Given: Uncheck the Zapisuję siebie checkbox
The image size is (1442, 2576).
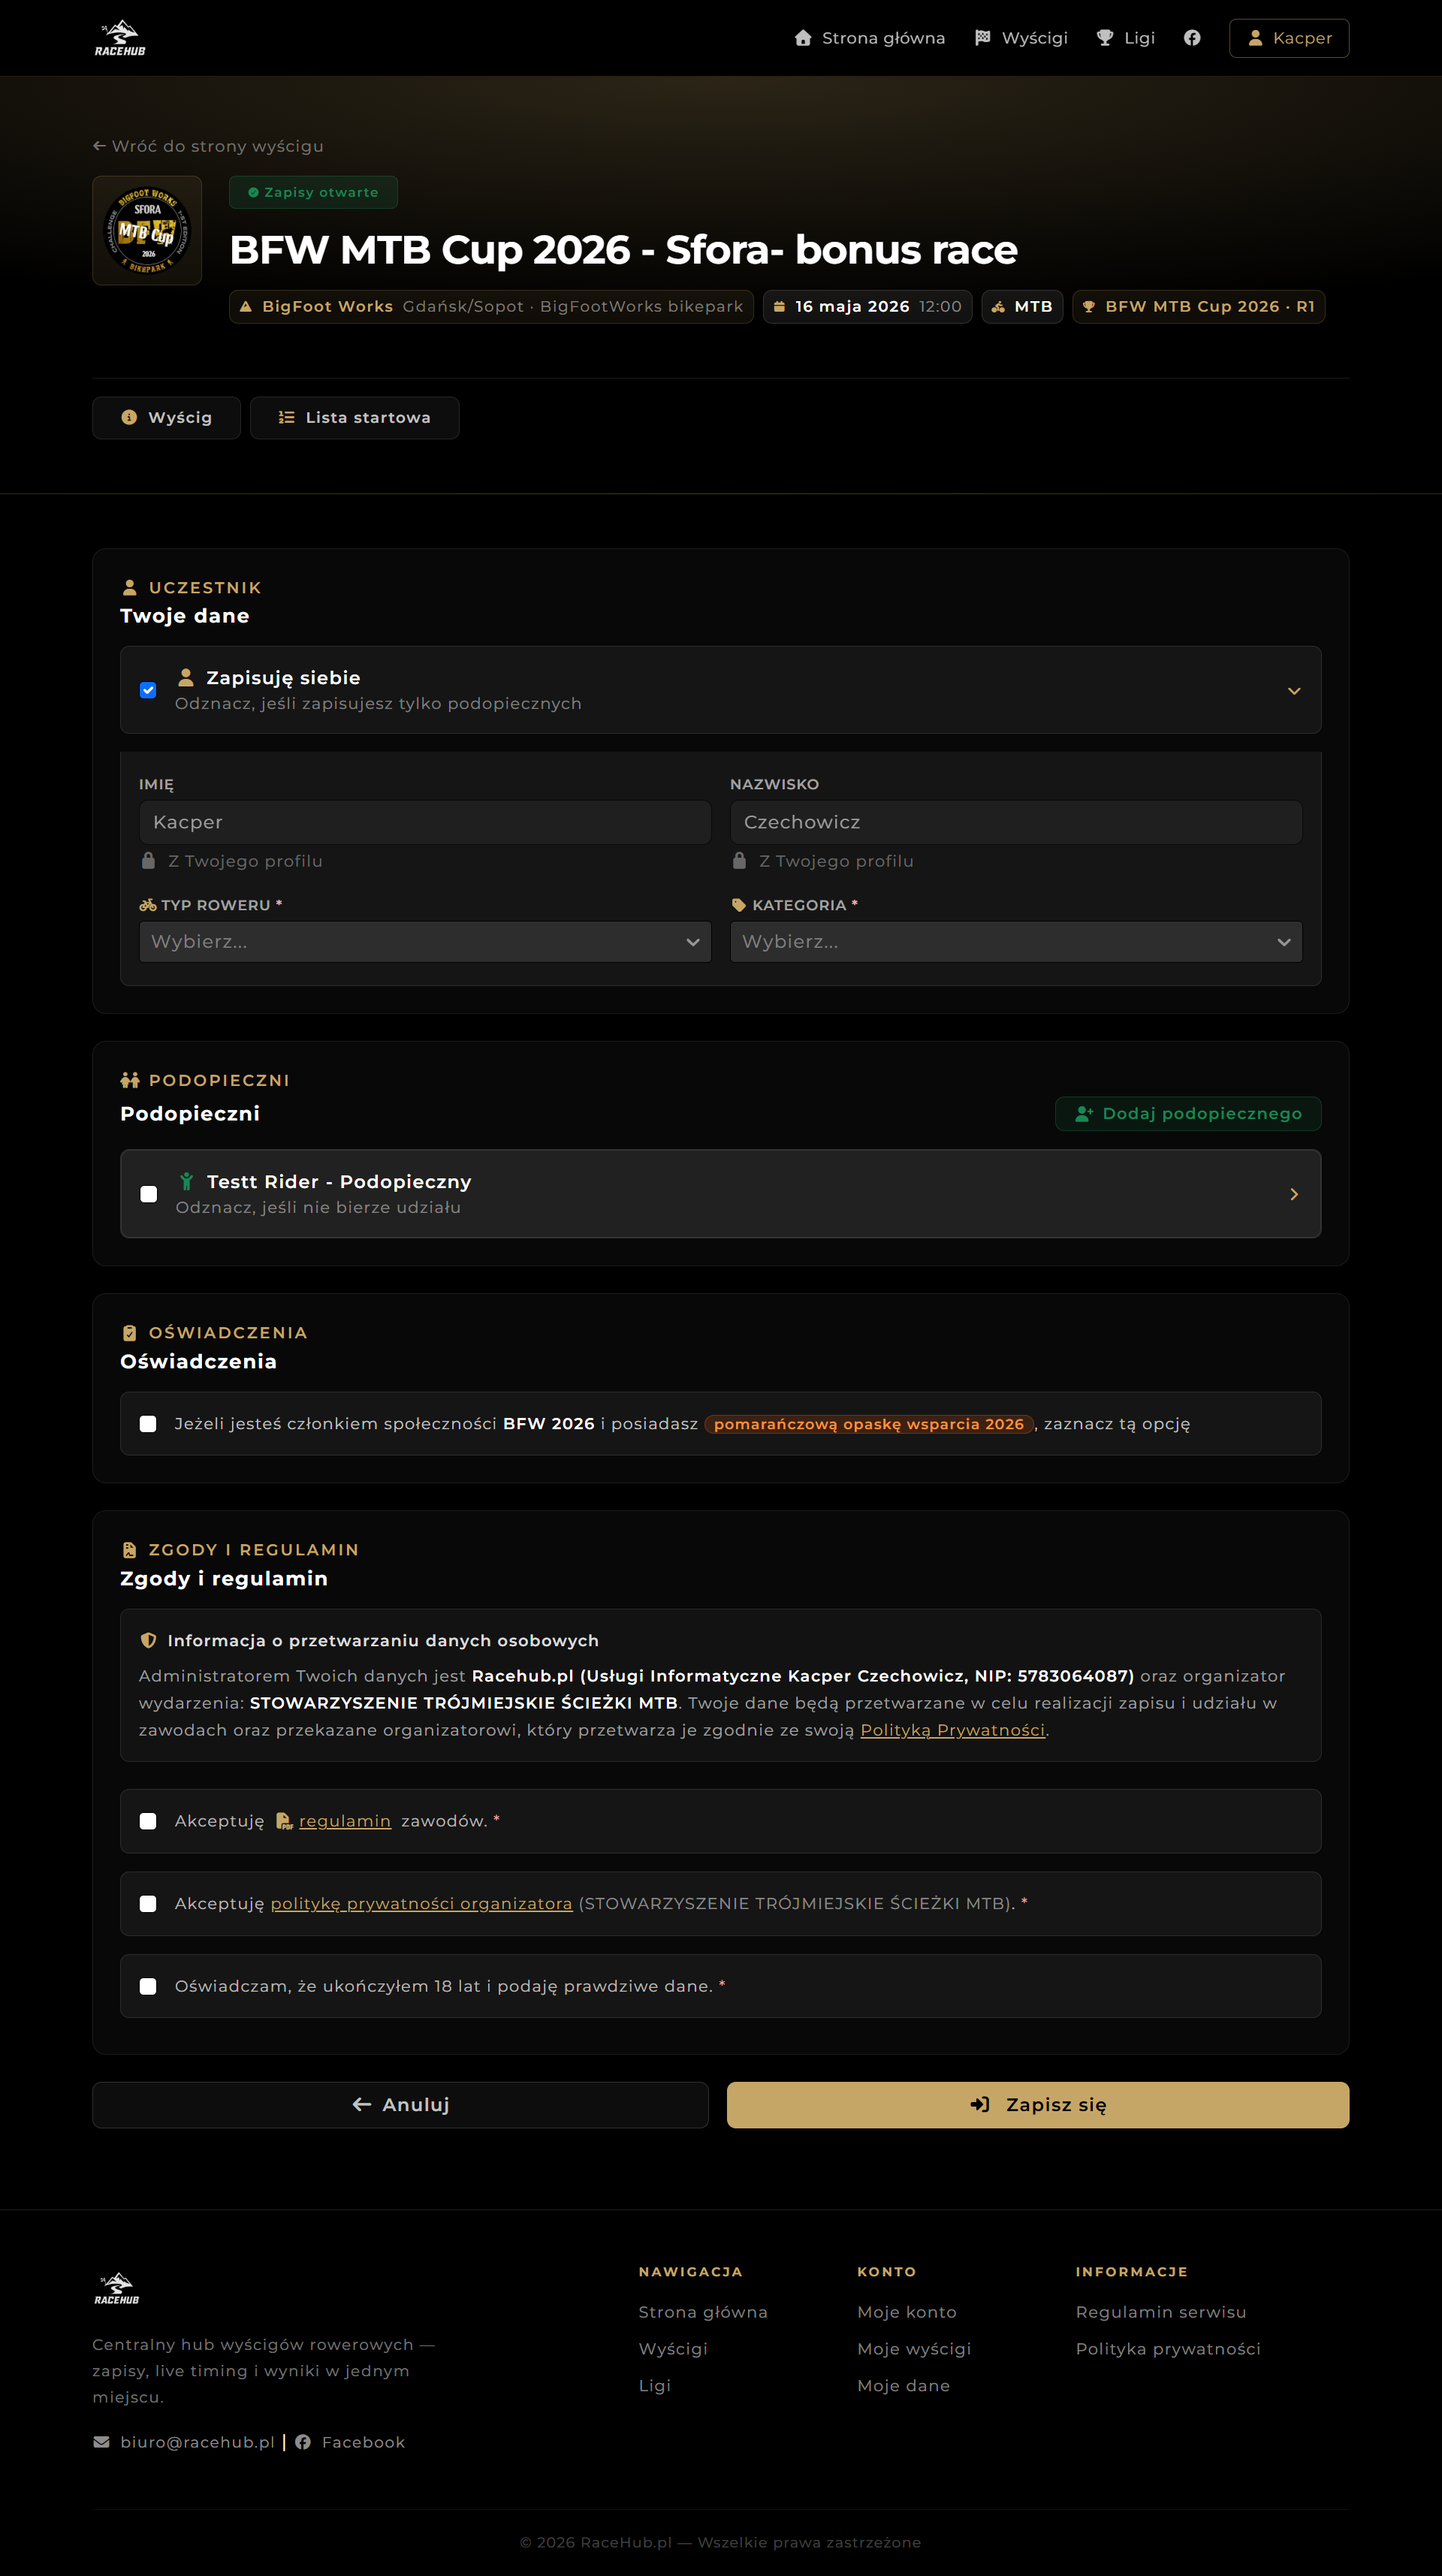Looking at the screenshot, I should point(148,690).
